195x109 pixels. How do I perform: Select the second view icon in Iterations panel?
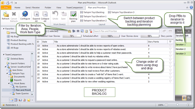tap(189, 98)
